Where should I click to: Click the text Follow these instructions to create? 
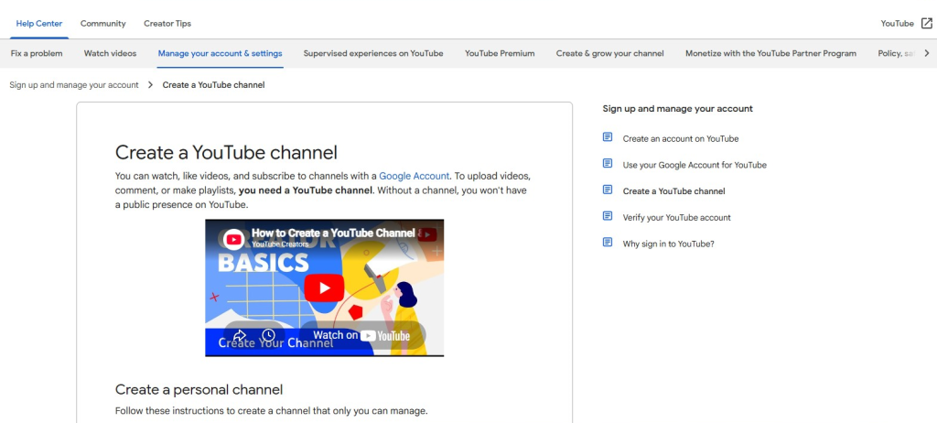click(x=271, y=411)
